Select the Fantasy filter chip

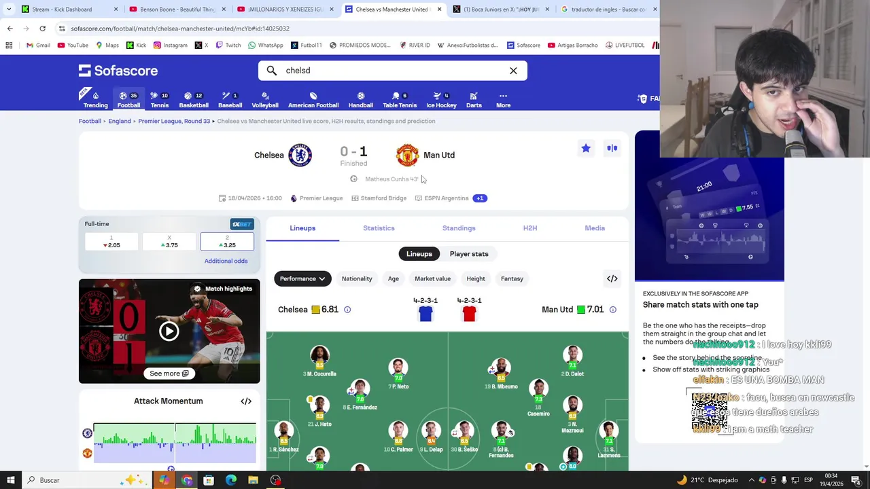(512, 278)
